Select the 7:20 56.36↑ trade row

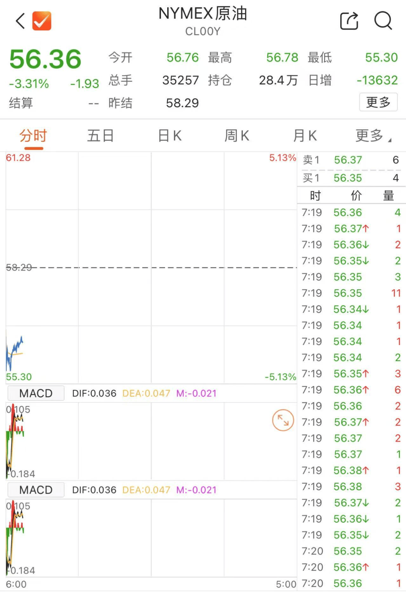coord(351,567)
